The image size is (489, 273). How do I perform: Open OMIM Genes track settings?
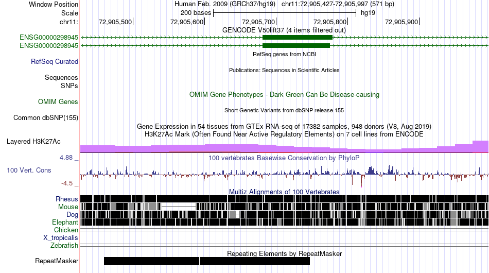pos(58,101)
